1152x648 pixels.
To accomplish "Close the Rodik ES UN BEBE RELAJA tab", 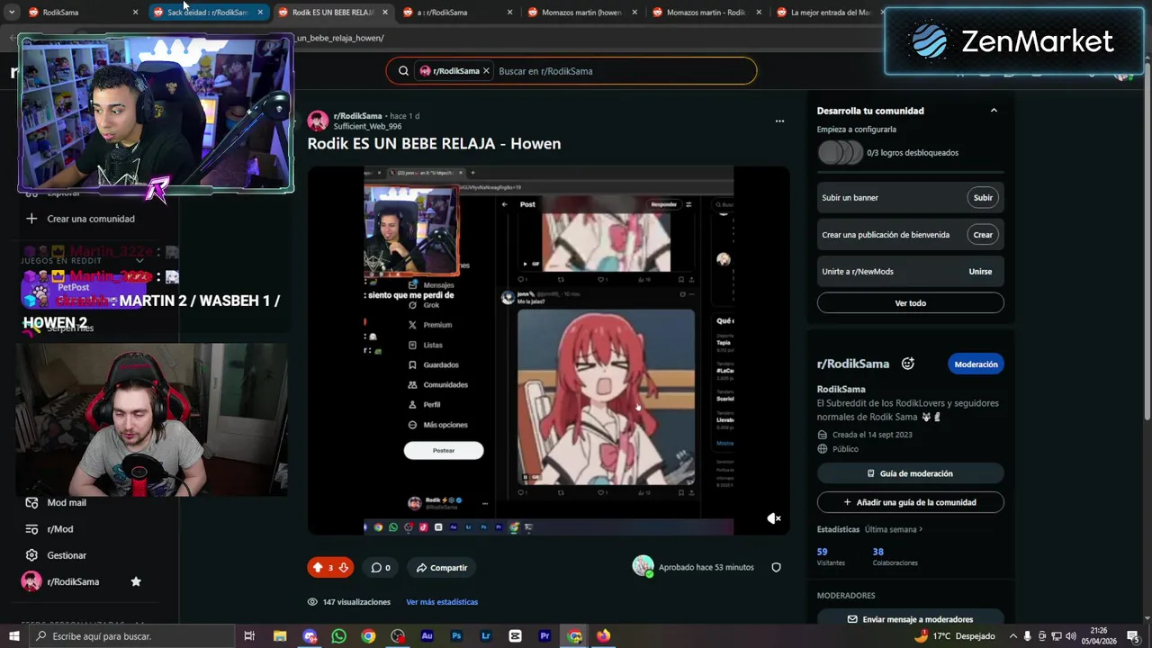I will [385, 13].
